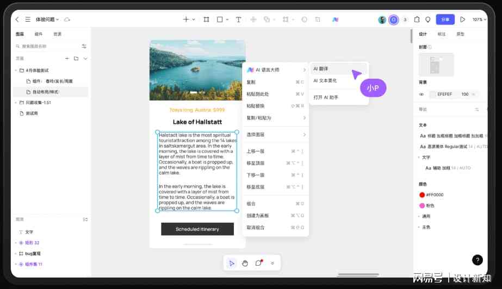Select the rectangle shape tool

[x=220, y=20]
